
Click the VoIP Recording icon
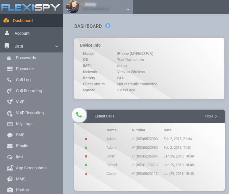click(10, 113)
